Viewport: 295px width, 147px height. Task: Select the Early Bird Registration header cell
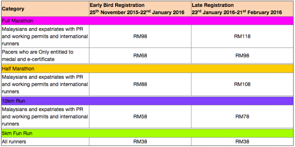click(140, 9)
